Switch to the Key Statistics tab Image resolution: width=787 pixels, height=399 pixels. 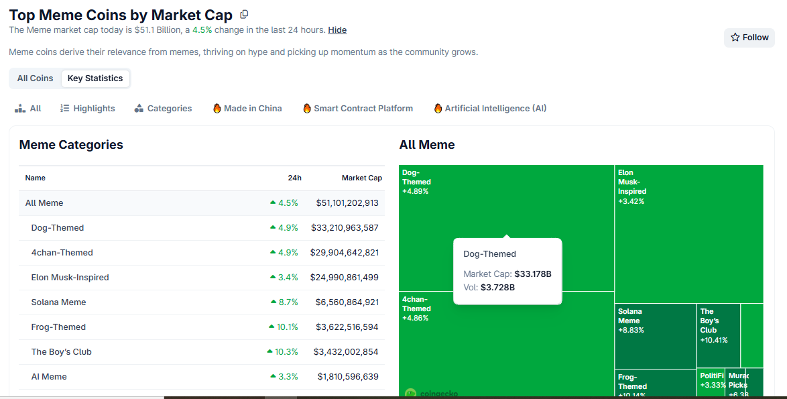click(95, 78)
